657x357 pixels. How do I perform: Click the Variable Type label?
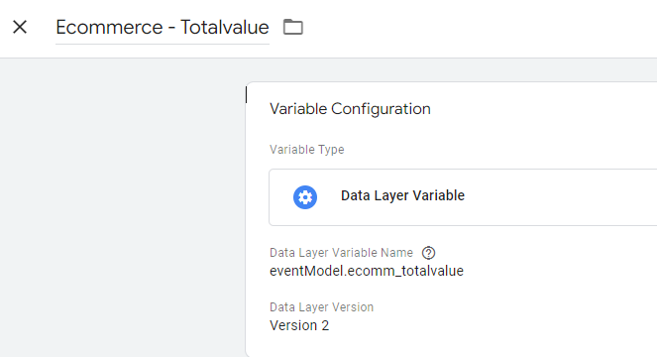tap(307, 150)
